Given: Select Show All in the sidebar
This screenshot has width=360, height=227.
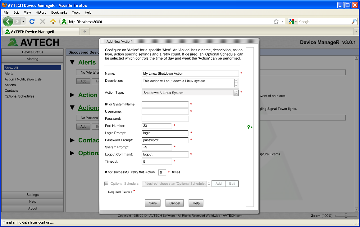Looking at the screenshot, I should (x=32, y=68).
